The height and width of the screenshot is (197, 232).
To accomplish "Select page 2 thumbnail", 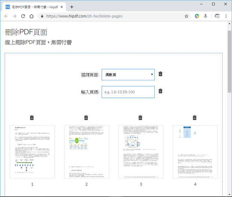I will [x=87, y=152].
